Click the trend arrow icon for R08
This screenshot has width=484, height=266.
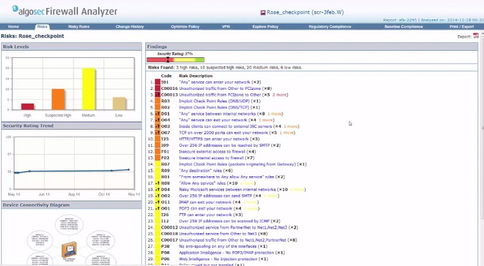tap(157, 183)
